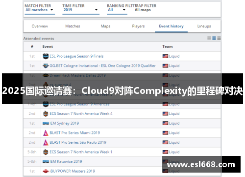The image size is (245, 177).
Task: Open Liquid team in GG.BET Cologne row
Action: tap(174, 66)
